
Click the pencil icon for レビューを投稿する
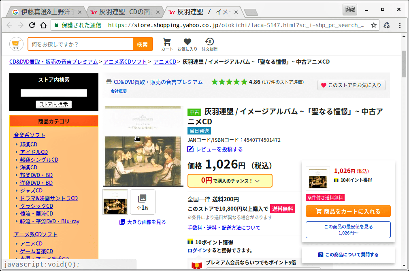click(190, 149)
